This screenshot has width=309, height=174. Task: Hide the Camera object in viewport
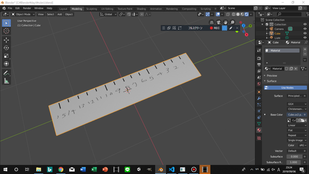[x=305, y=29]
